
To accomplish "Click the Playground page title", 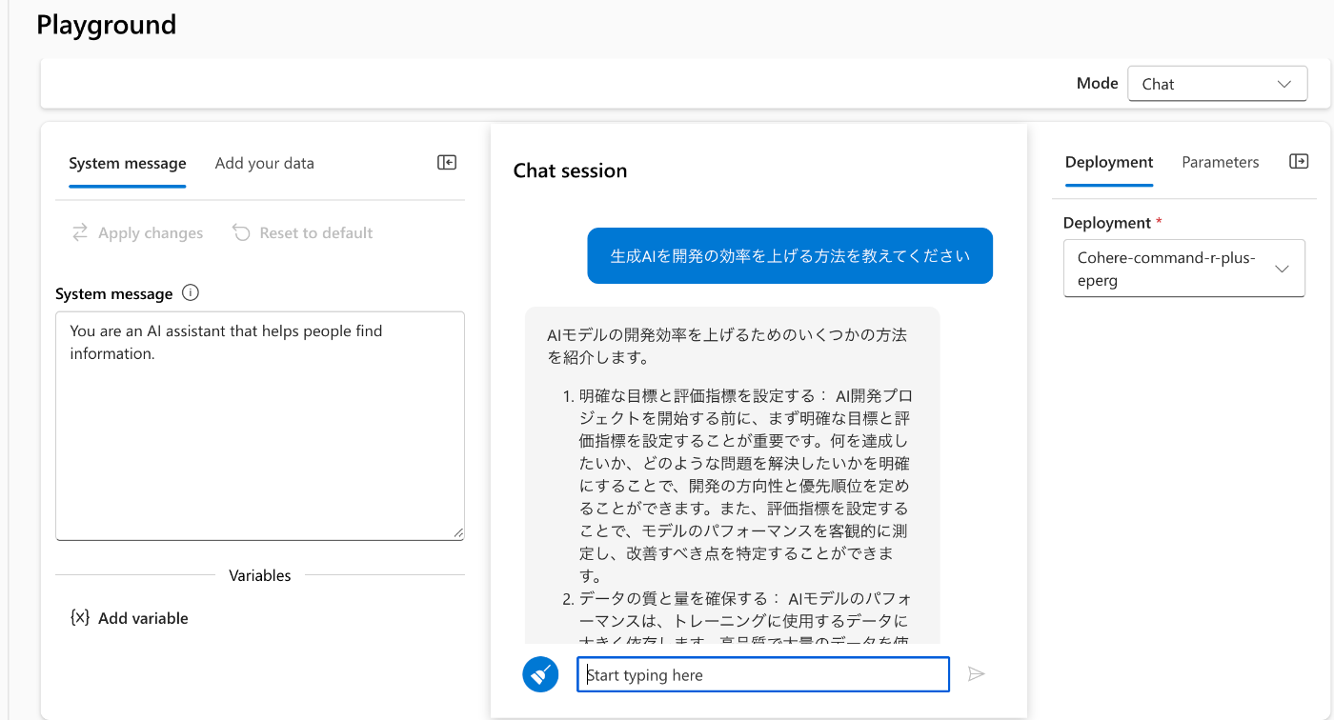I will (107, 25).
